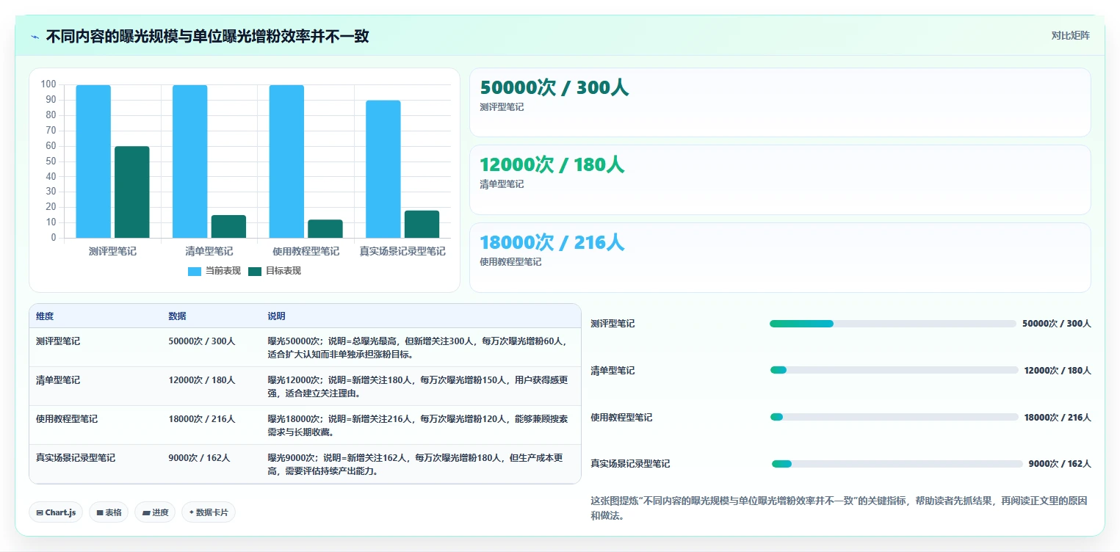The width and height of the screenshot is (1120, 552).
Task: Click the 使用教程型笔记 caption in the third card
Action: pos(510,262)
